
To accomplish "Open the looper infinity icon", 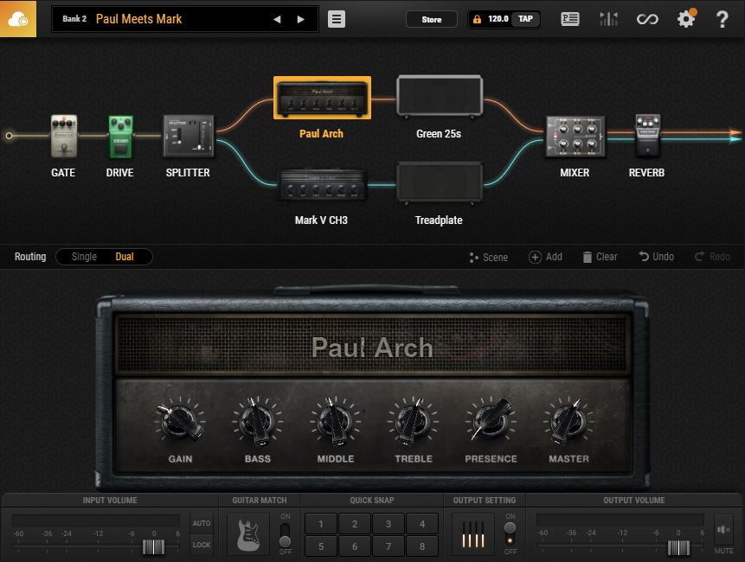I will [x=647, y=20].
